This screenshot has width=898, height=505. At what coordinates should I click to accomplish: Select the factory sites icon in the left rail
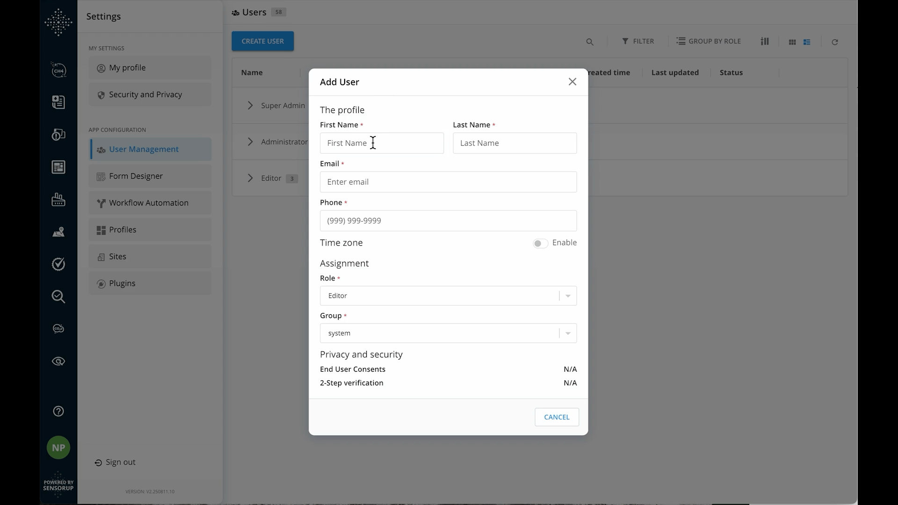58,200
